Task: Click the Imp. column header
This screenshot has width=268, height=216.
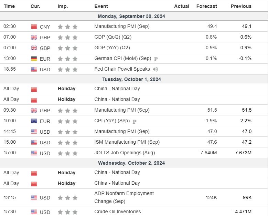Action: tap(63, 6)
